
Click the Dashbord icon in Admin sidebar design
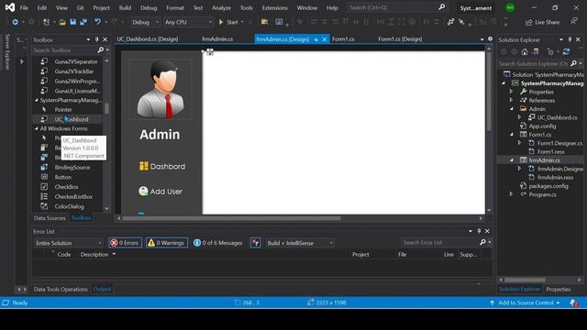pyautogui.click(x=143, y=166)
